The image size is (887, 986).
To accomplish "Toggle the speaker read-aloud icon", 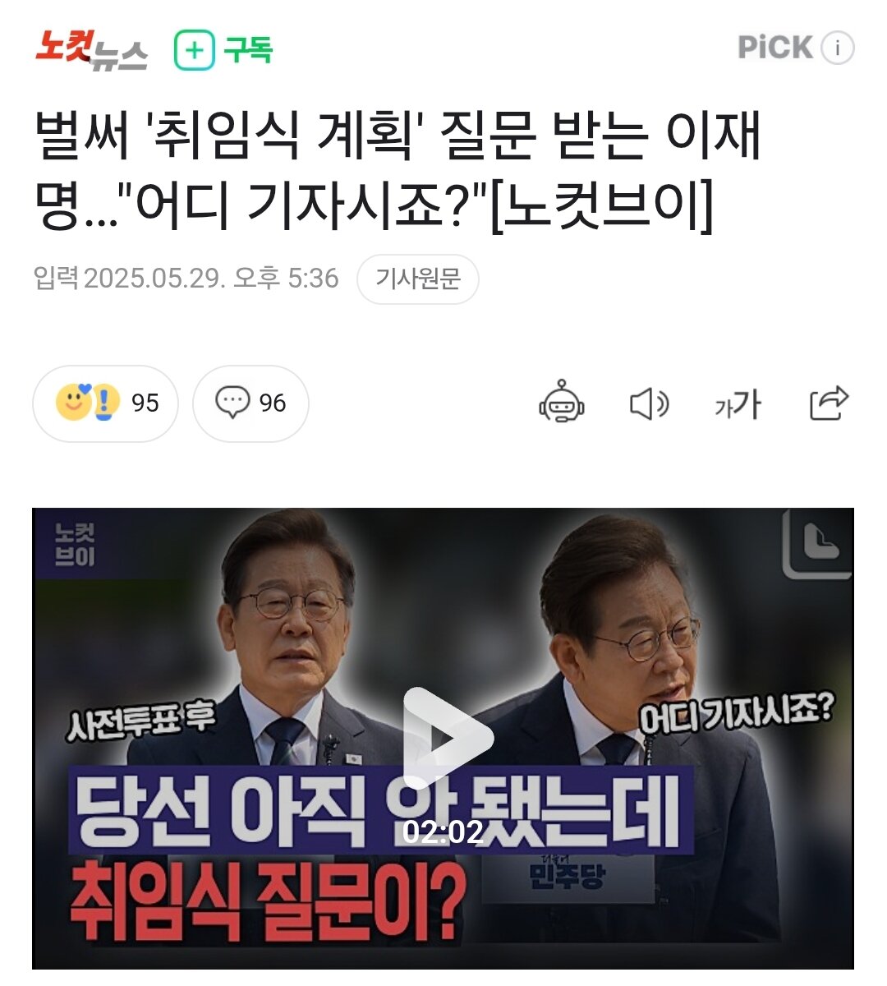I will [649, 404].
